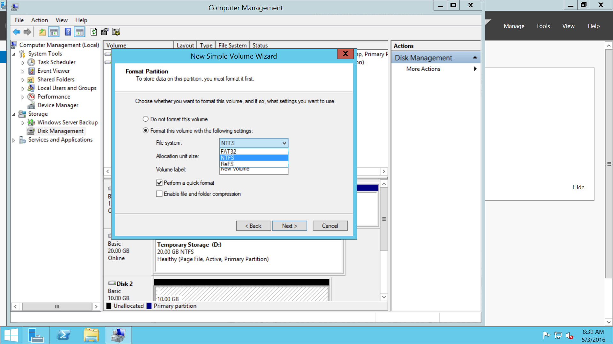613x344 pixels.
Task: Toggle Show/Hide Console Tree toolbar icon
Action: coord(54,32)
